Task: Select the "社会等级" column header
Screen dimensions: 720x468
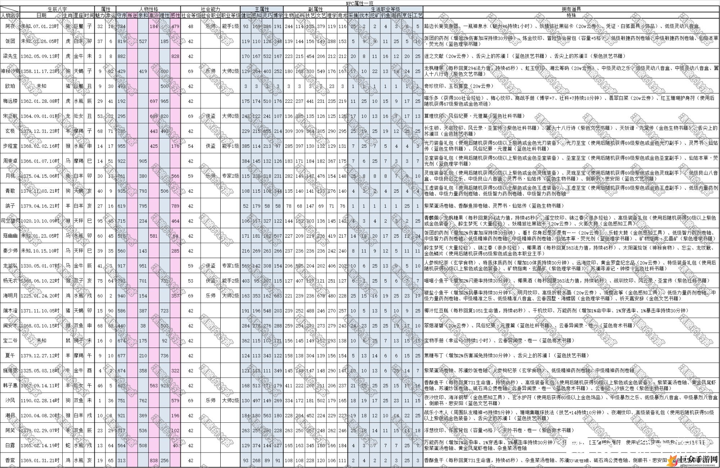Action: 191,15
